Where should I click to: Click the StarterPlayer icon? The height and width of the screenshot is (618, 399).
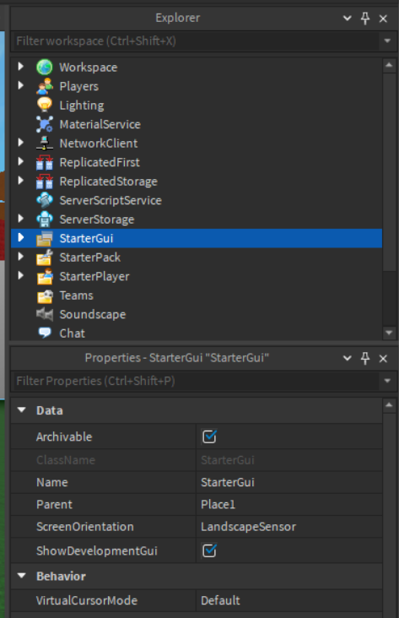45,276
